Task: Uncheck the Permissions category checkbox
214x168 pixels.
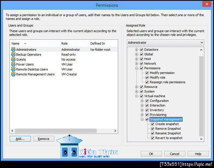Action: (142, 68)
